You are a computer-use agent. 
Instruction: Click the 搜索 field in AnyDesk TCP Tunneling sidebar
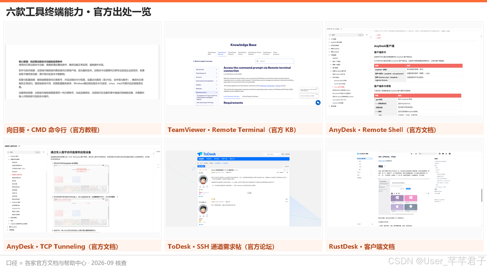coord(24,152)
